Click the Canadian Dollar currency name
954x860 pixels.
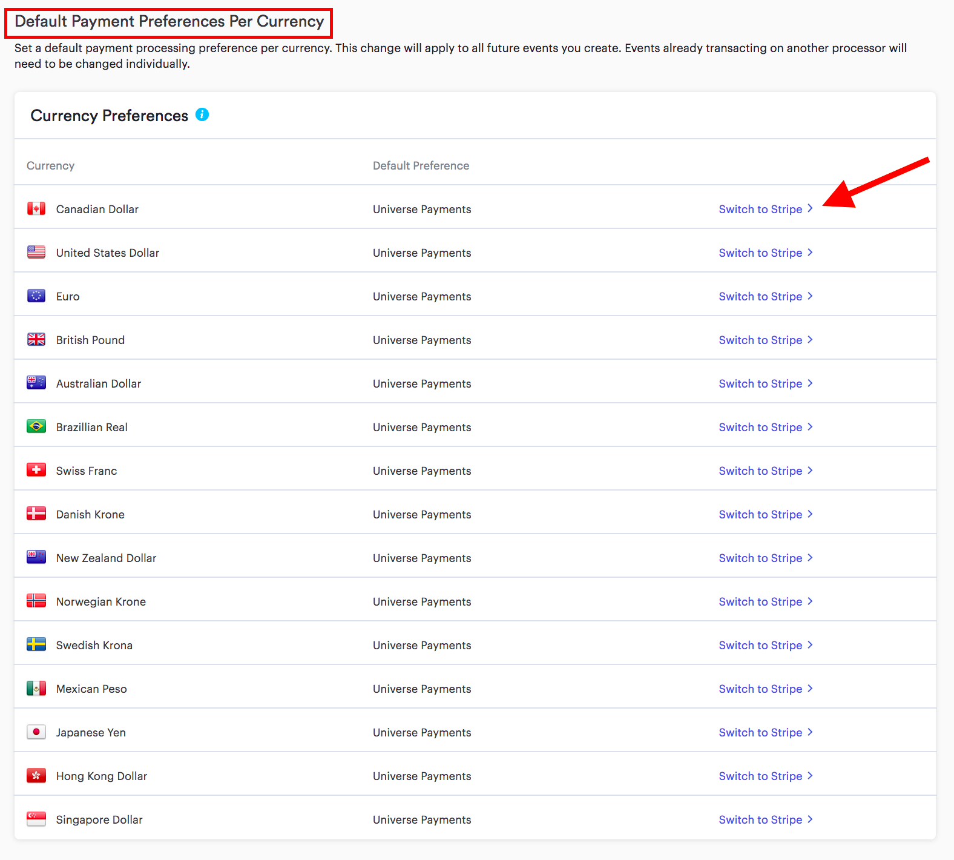(x=97, y=209)
